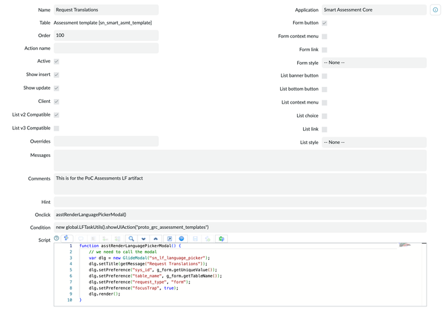The width and height of the screenshot is (446, 309).
Task: Click the info icon beside Application field
Action: pyautogui.click(x=435, y=10)
